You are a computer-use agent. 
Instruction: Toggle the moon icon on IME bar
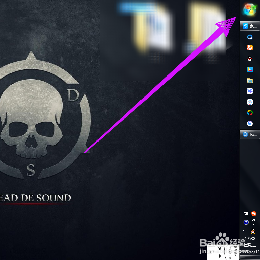click(x=220, y=256)
